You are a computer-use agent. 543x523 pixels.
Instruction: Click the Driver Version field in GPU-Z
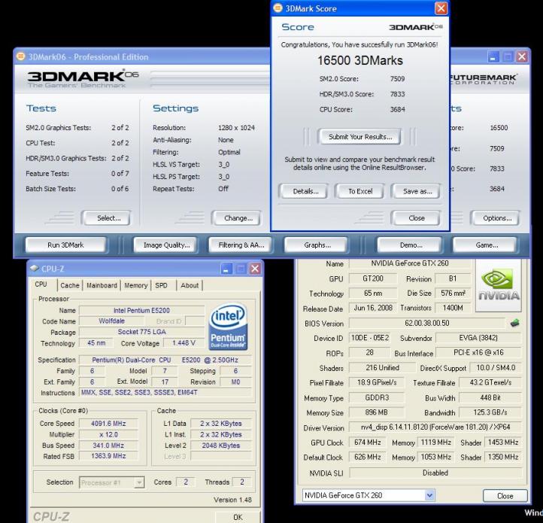tap(435, 427)
